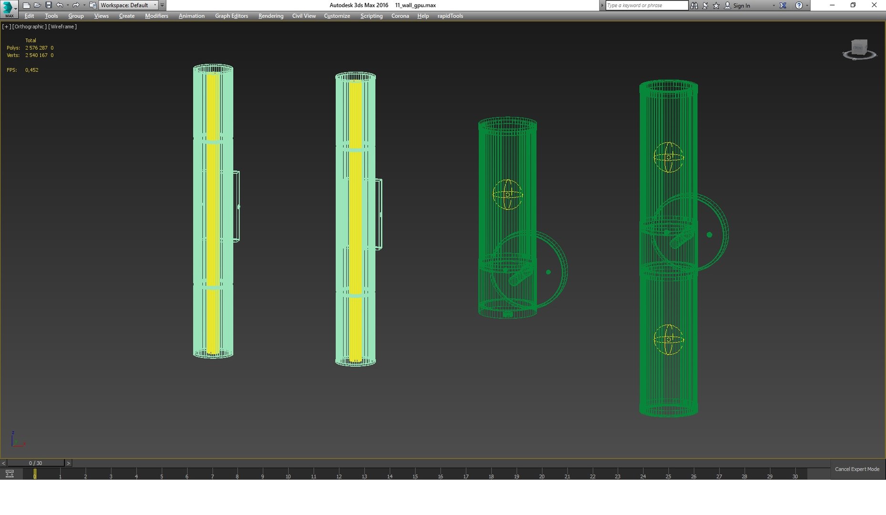This screenshot has width=886, height=515.
Task: Click the New Scene icon
Action: [27, 5]
